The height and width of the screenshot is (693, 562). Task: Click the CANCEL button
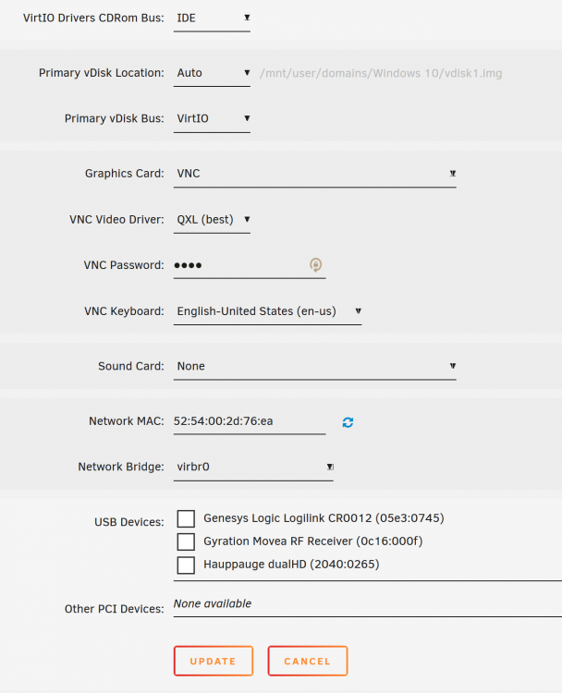coord(307,662)
